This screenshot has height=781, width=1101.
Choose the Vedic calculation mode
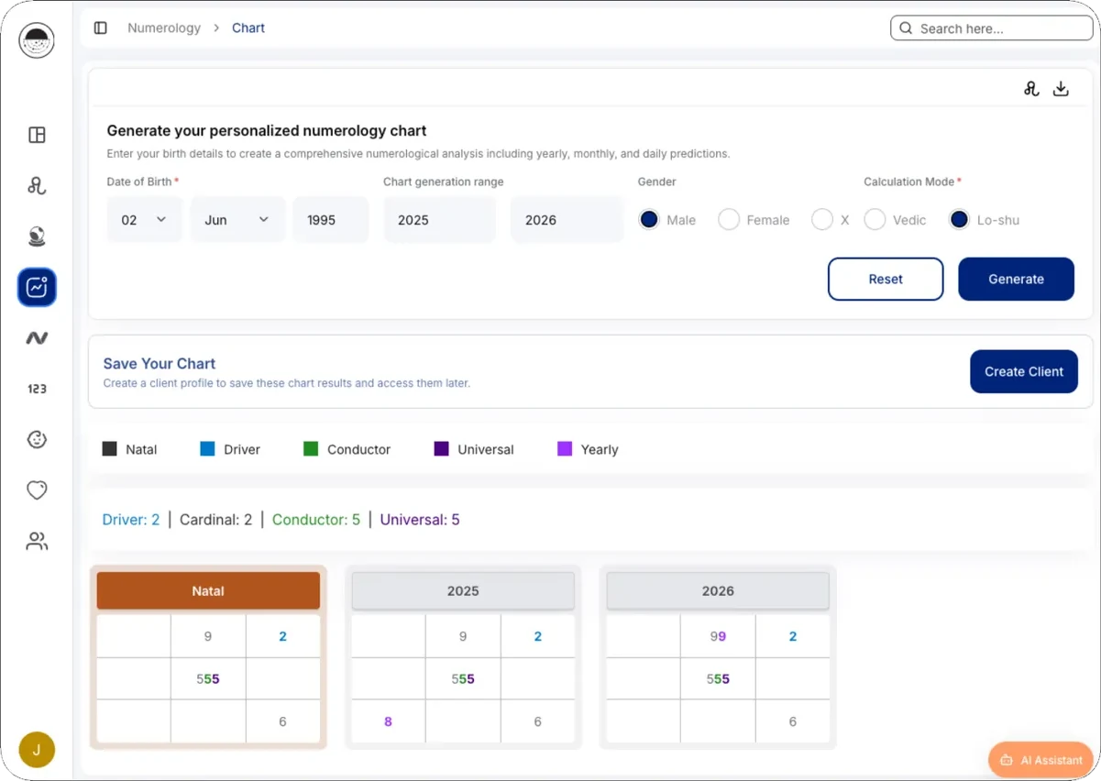click(x=875, y=220)
